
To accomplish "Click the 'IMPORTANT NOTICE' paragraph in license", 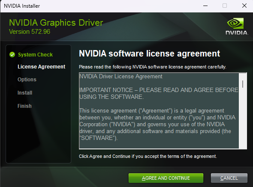I will coord(159,93).
